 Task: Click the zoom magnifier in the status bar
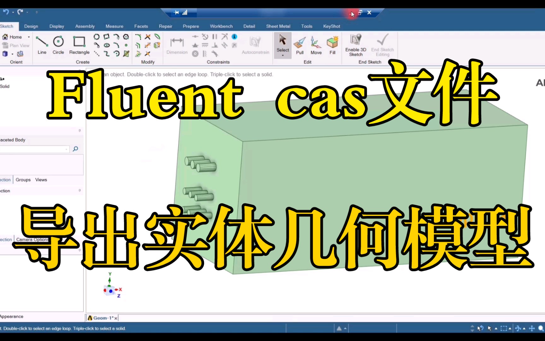coord(541,328)
